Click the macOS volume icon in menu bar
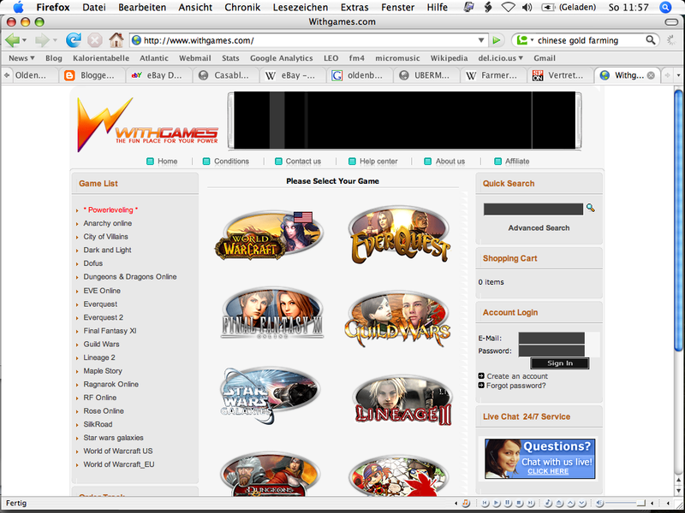685x513 pixels. click(x=527, y=8)
